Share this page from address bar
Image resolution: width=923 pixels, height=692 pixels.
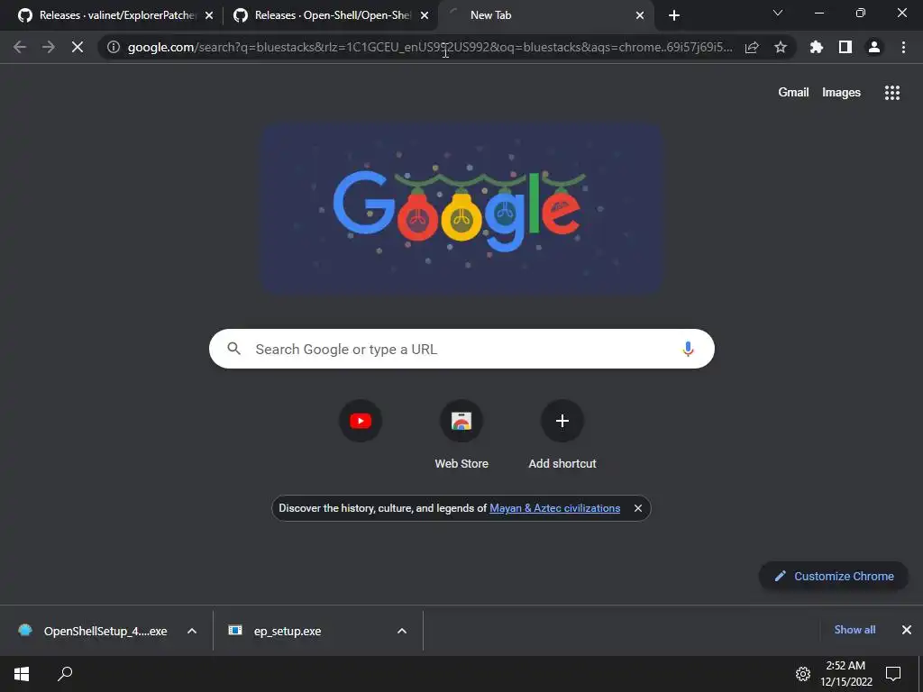pos(752,47)
